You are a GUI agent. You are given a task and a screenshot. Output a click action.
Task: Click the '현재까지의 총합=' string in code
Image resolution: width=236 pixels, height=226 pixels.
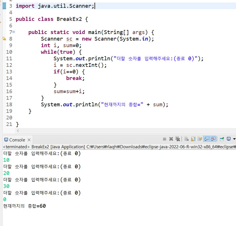(122, 105)
